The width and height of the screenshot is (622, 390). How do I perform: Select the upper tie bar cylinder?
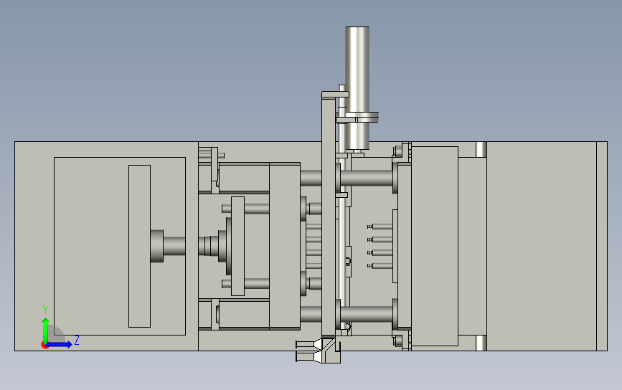pos(367,179)
